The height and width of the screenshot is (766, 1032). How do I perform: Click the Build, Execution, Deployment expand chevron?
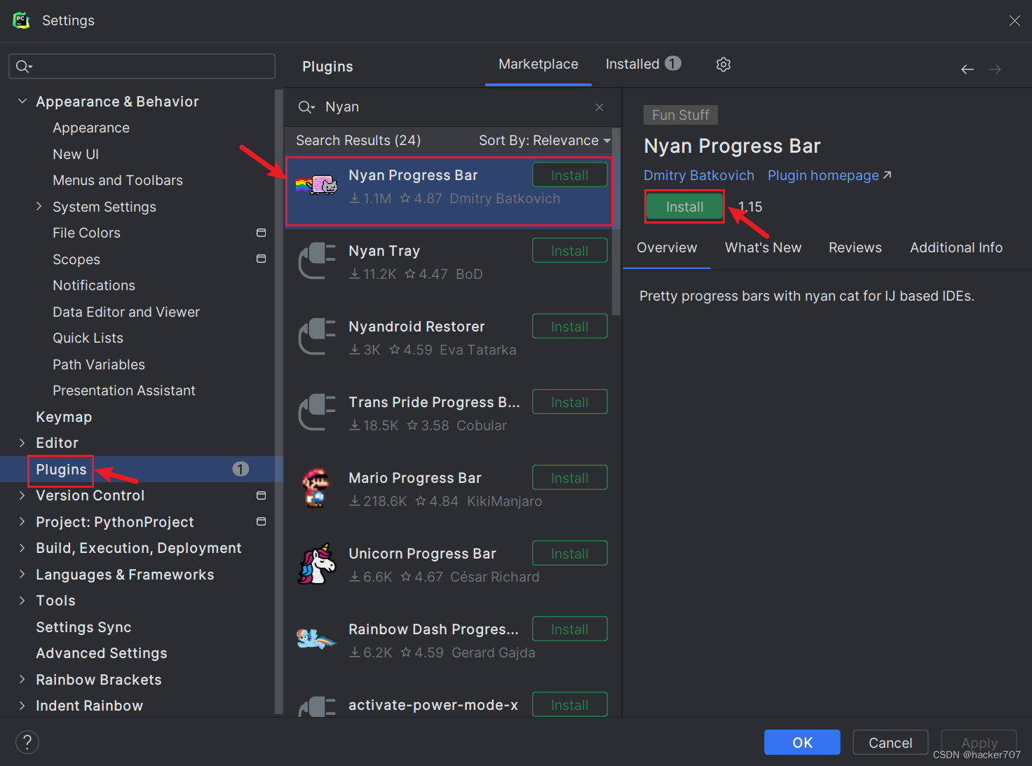click(x=22, y=548)
